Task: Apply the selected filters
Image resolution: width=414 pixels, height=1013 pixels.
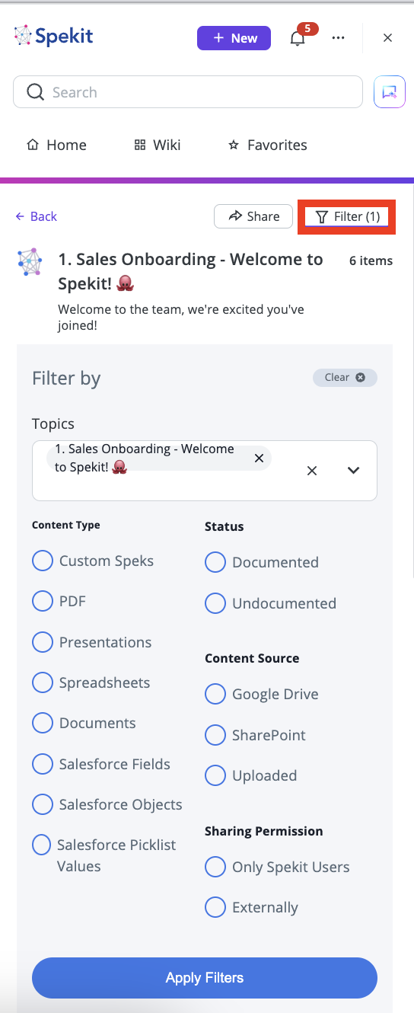Action: [205, 978]
